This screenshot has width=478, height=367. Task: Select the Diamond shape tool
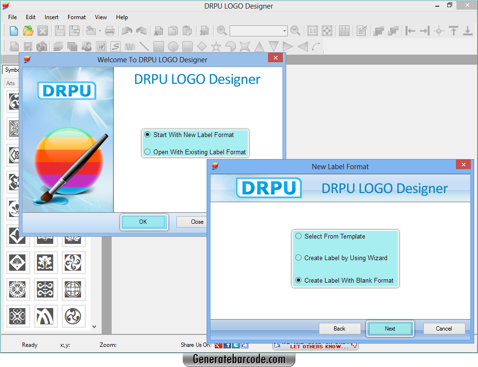pyautogui.click(x=202, y=46)
